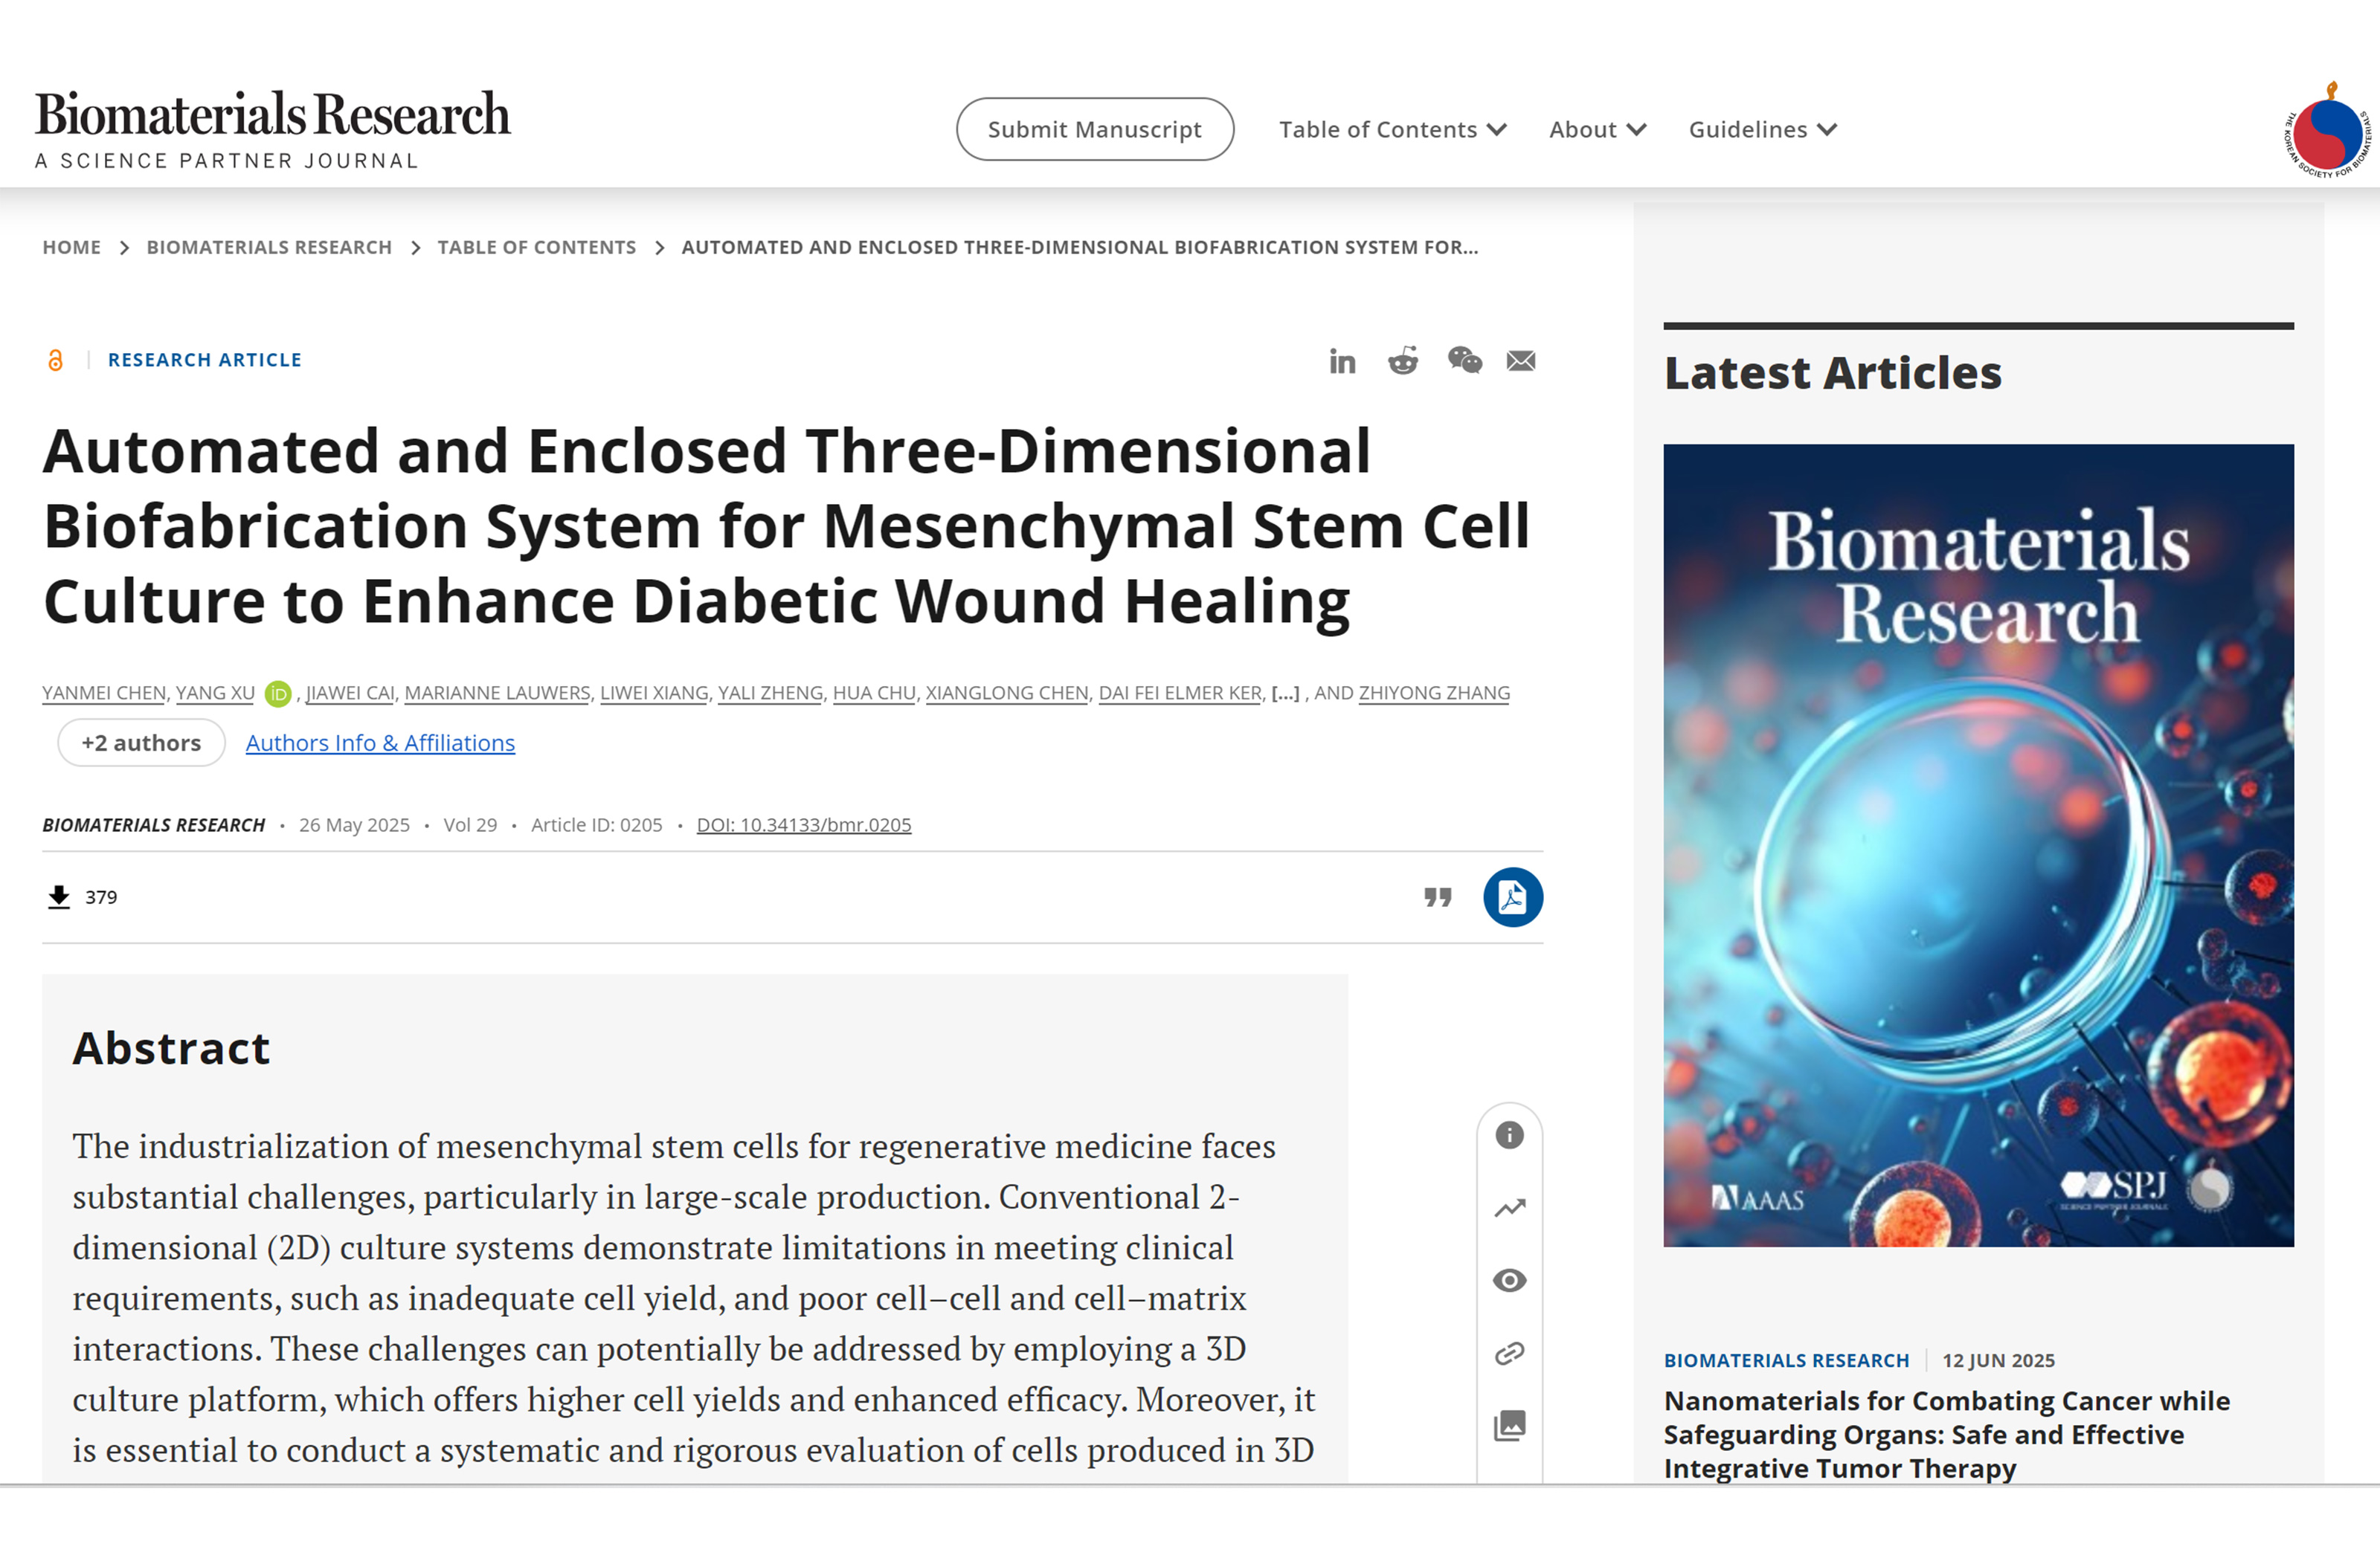
Task: Expand the Guidelines menu
Action: 1763,130
